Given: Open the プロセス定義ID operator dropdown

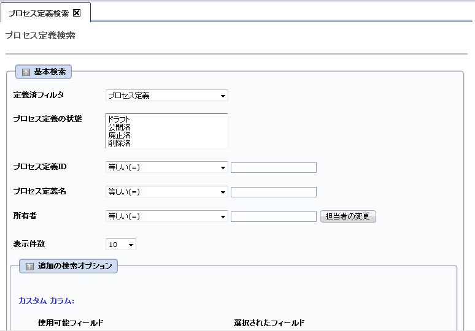Looking at the screenshot, I should pos(166,167).
